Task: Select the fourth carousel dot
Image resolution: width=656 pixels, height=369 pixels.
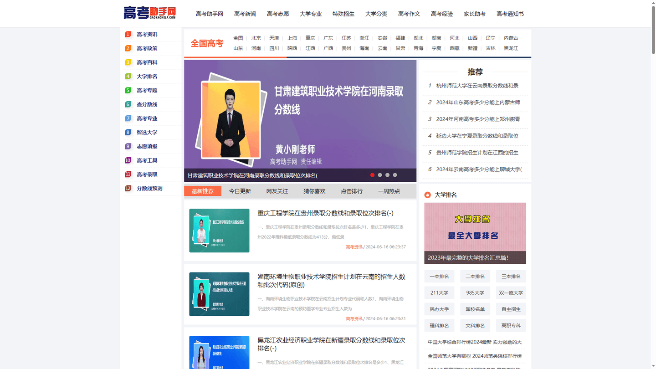Action: 395,175
